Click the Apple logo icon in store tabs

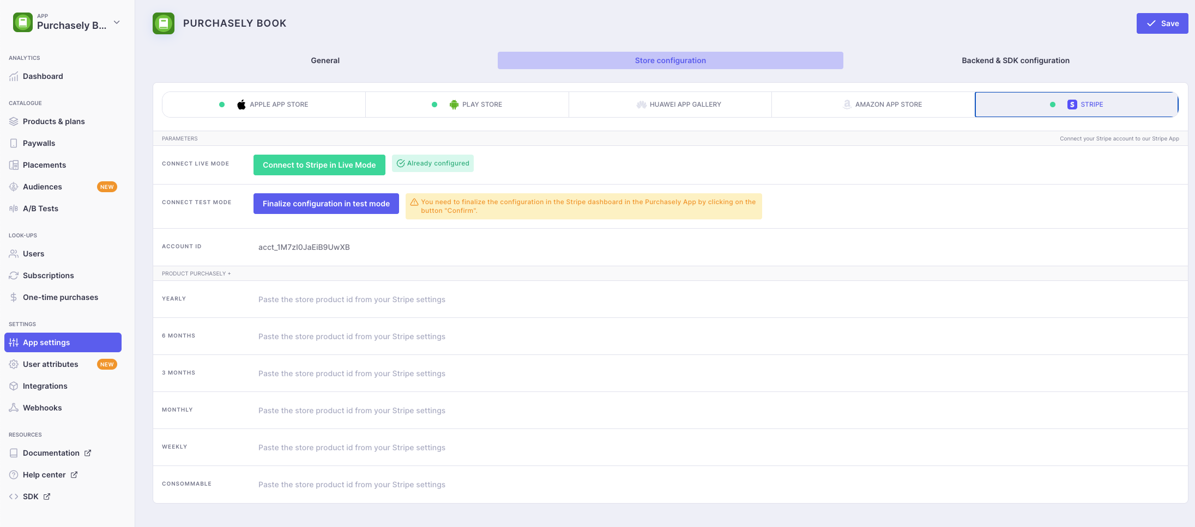pyautogui.click(x=241, y=105)
